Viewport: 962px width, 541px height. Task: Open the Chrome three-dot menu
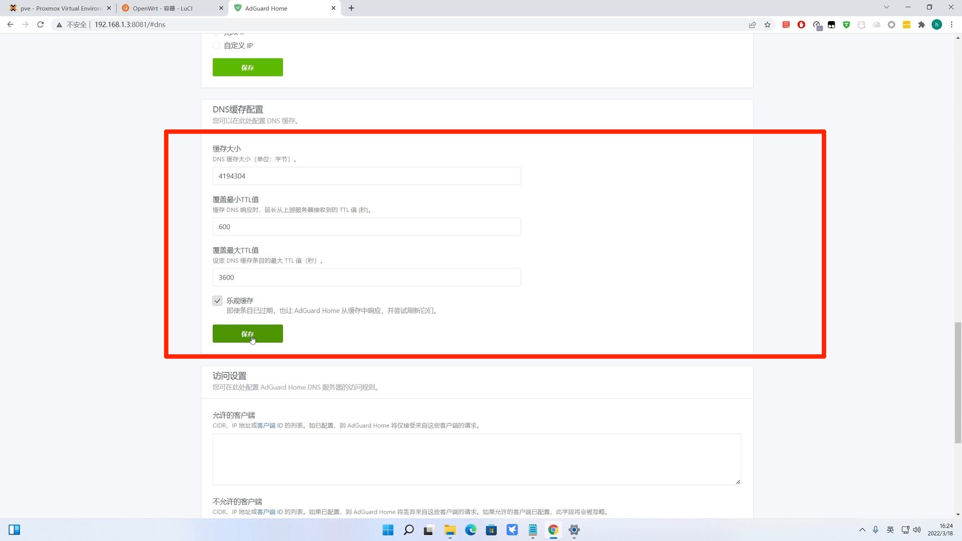[952, 25]
